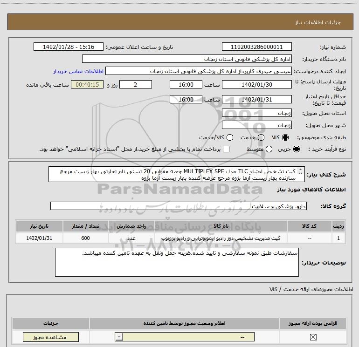Click the گروه کالا field
The height and width of the screenshot is (347, 359).
click(x=179, y=206)
